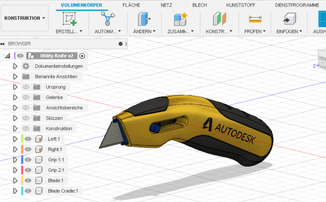
Task: Select the push-pull icon above ÄNDERN
Action: point(144,19)
